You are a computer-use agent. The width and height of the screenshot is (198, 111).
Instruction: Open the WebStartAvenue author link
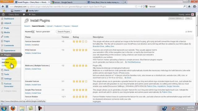(134, 62)
